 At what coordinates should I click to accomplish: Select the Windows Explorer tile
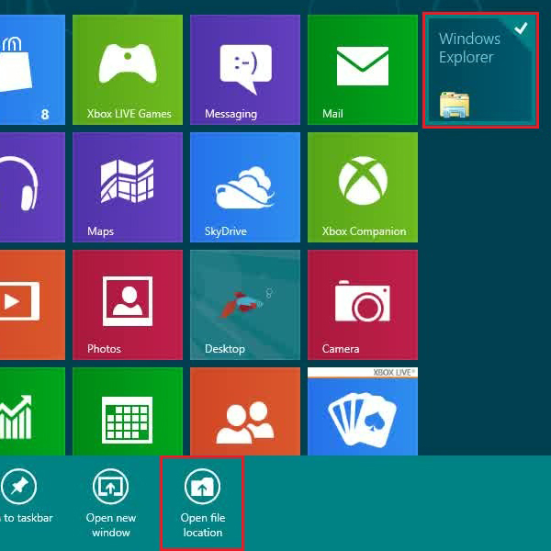tap(480, 71)
